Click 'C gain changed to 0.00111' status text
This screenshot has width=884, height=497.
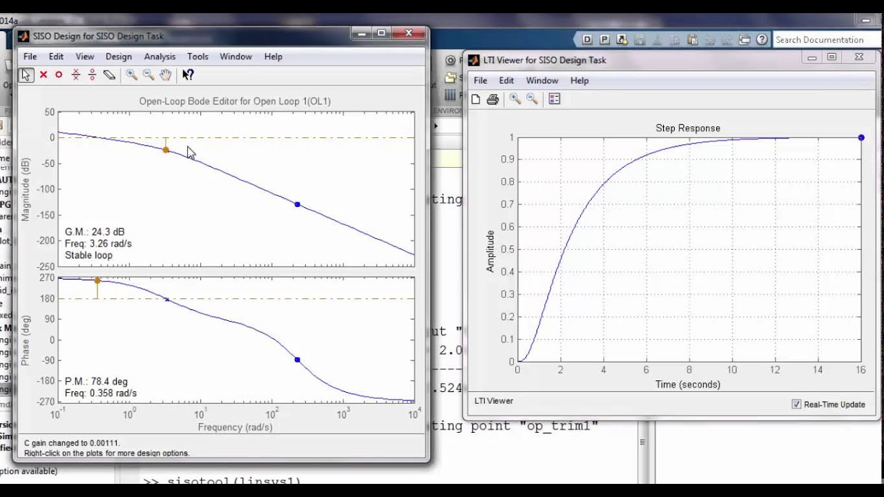(72, 443)
